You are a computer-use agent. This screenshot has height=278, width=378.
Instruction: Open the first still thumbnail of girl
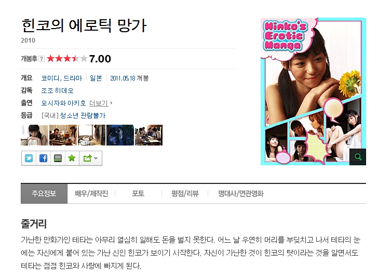tap(34, 135)
